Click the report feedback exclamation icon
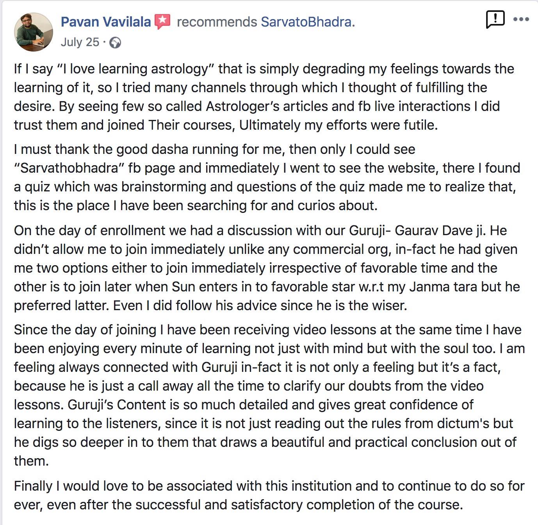The image size is (538, 525). click(x=495, y=19)
